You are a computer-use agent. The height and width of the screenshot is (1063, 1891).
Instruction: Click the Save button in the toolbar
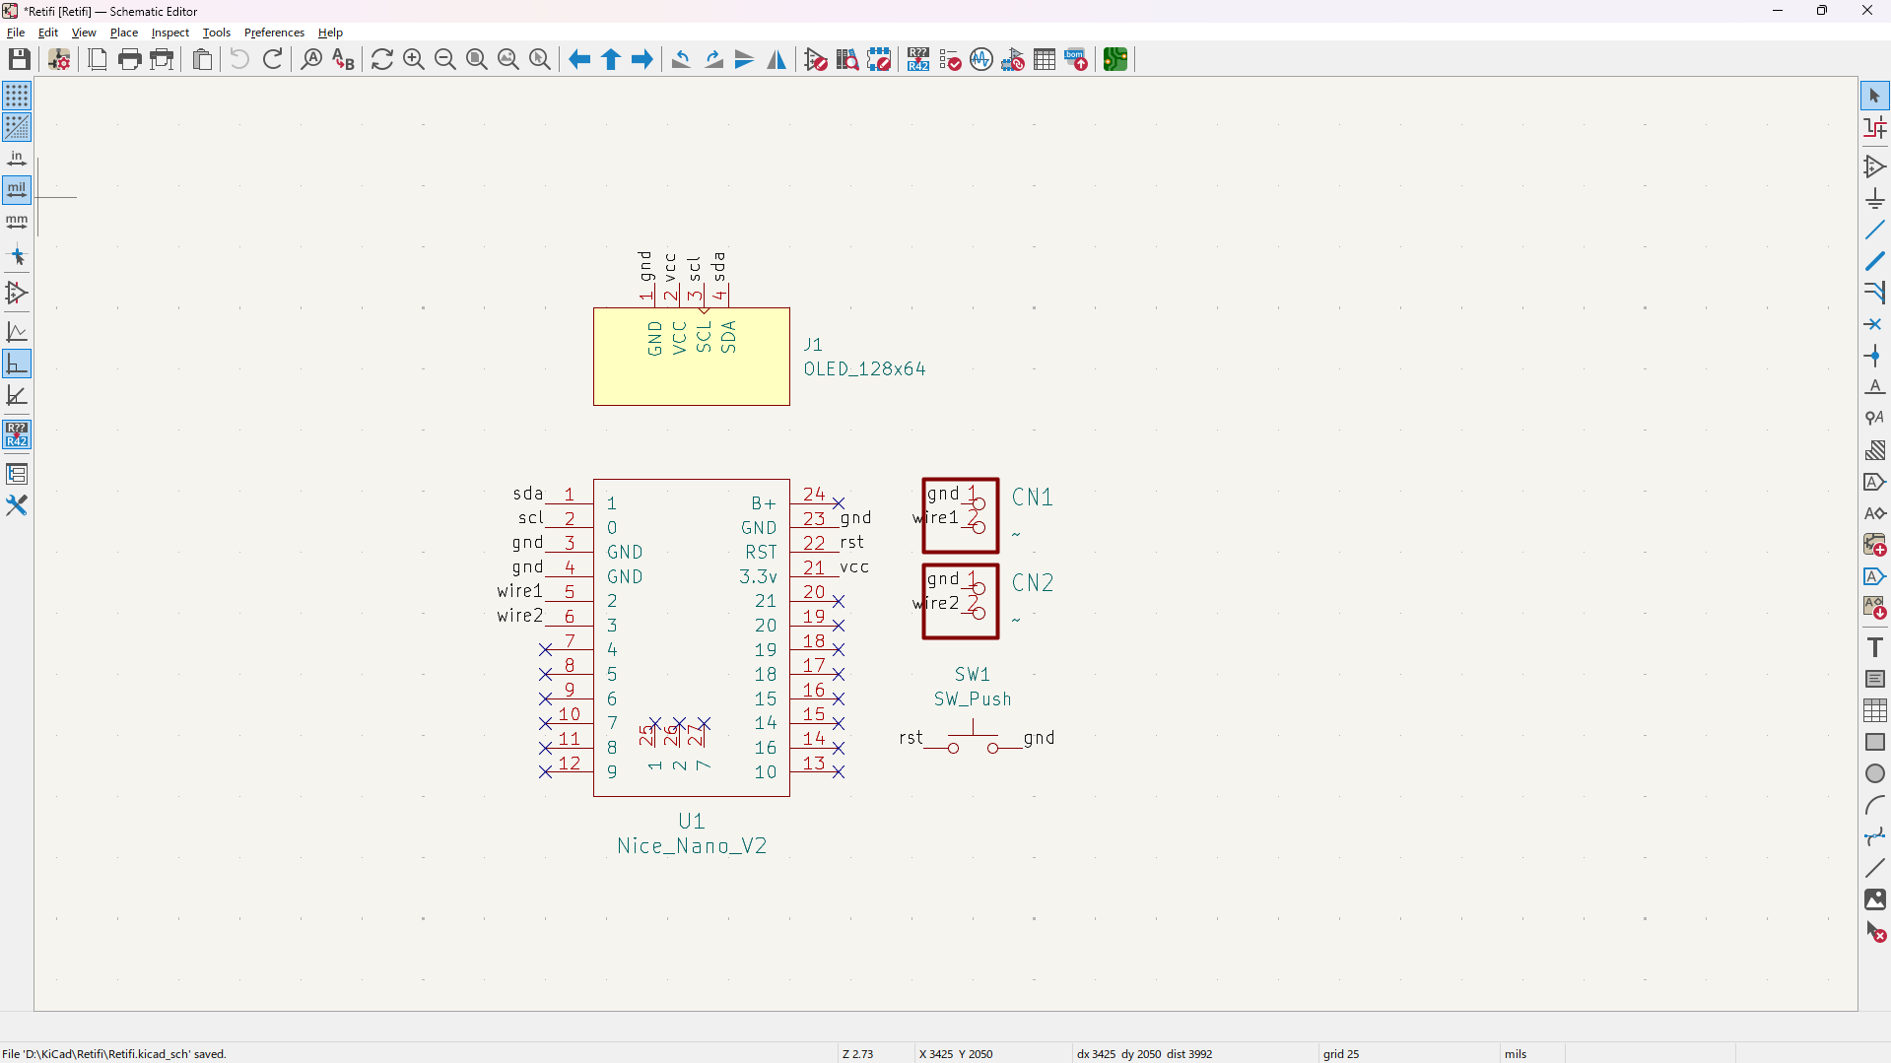19,60
